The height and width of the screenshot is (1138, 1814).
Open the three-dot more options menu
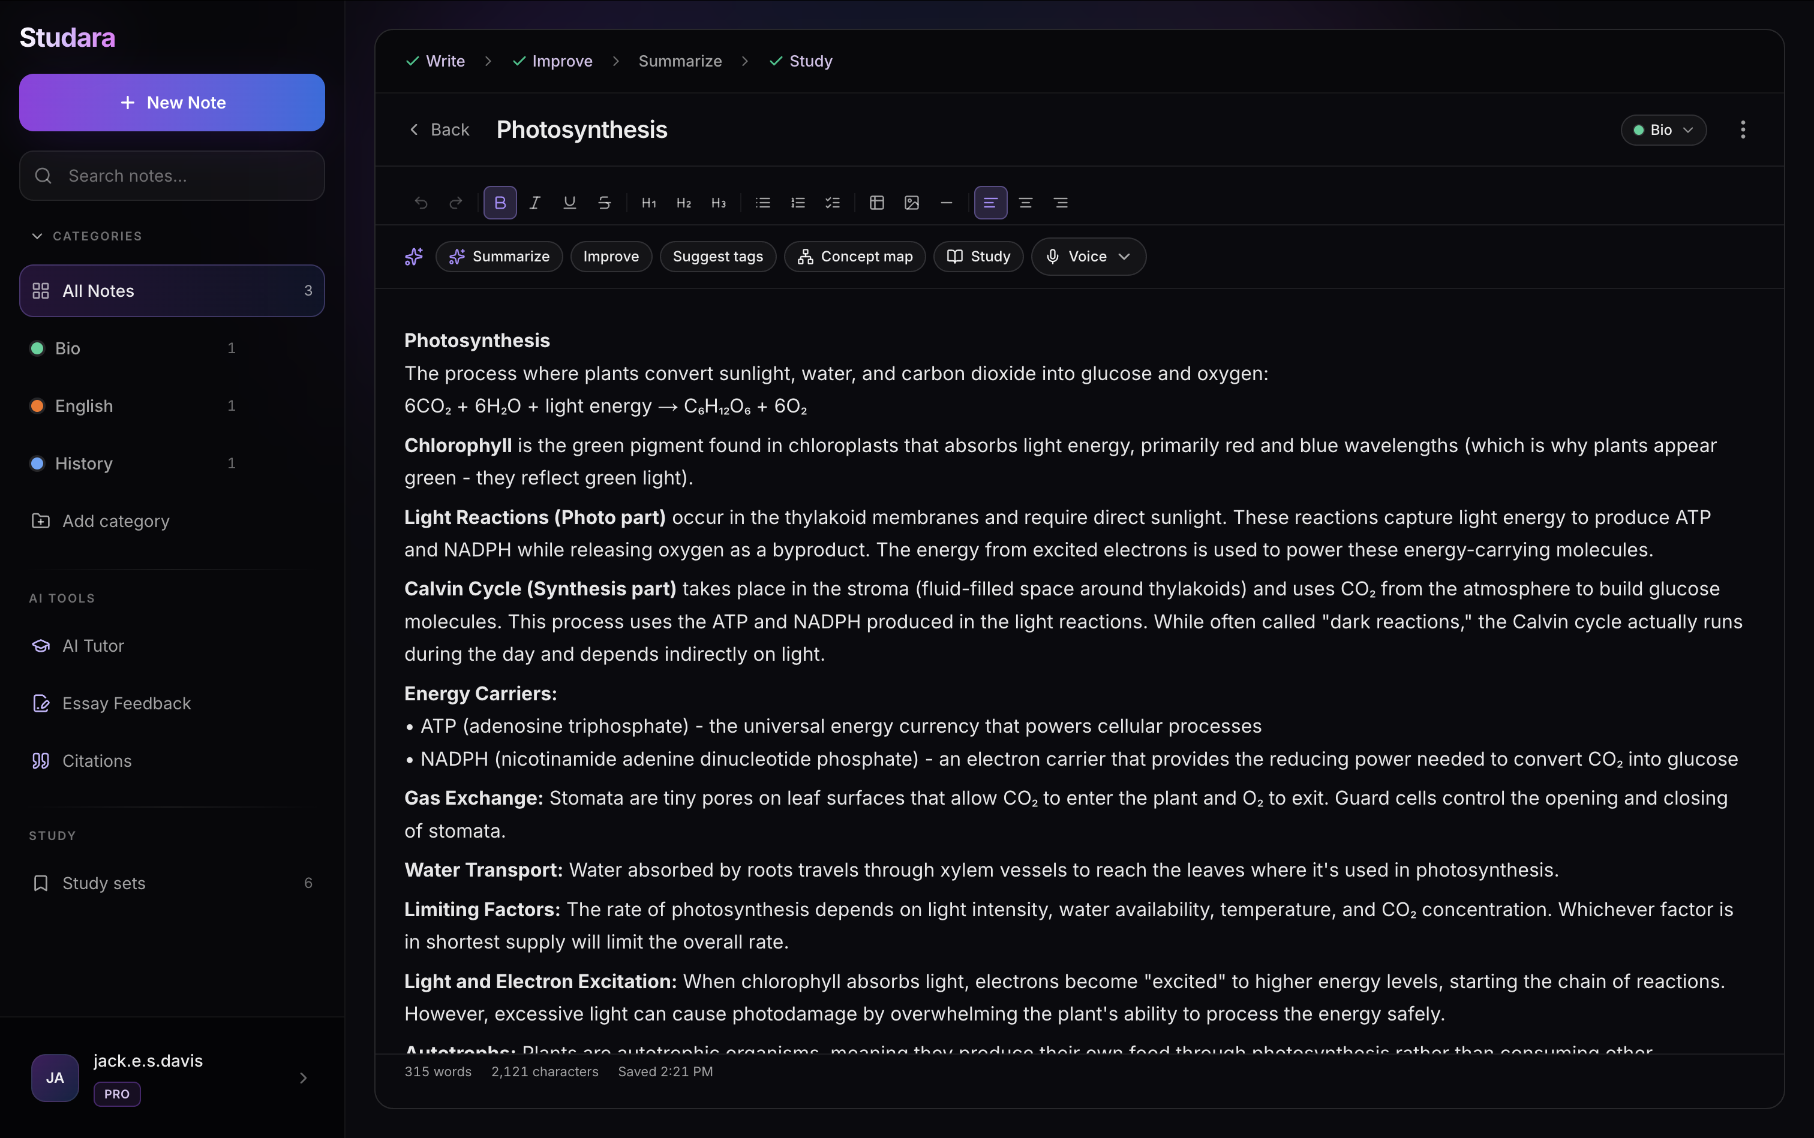pos(1743,130)
